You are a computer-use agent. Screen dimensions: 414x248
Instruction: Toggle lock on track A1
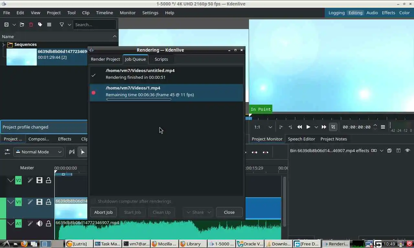click(49, 223)
